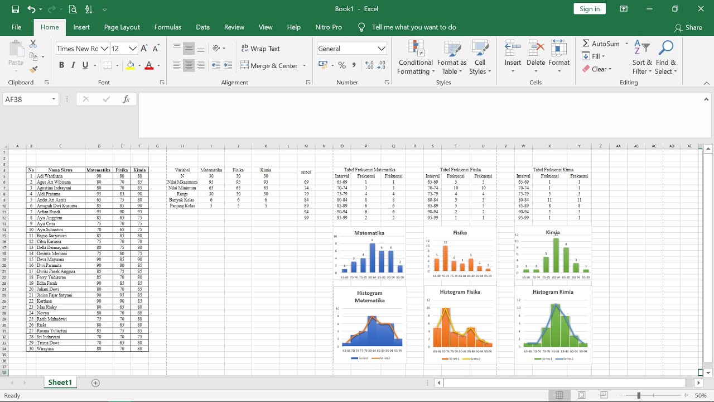Select the Format Painter brush
The width and height of the screenshot is (714, 402).
[33, 69]
